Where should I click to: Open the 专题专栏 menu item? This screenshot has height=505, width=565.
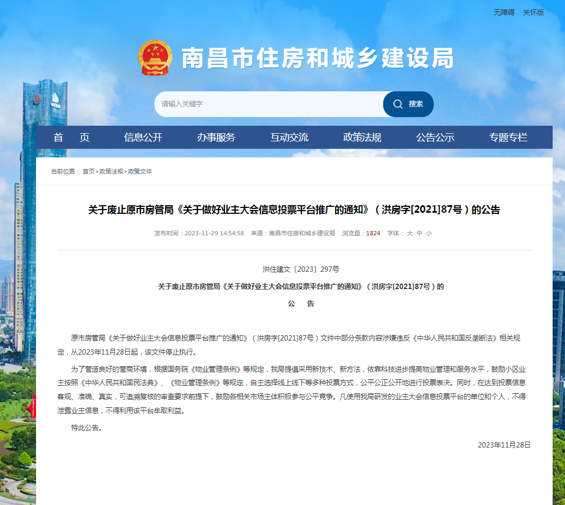pyautogui.click(x=508, y=138)
